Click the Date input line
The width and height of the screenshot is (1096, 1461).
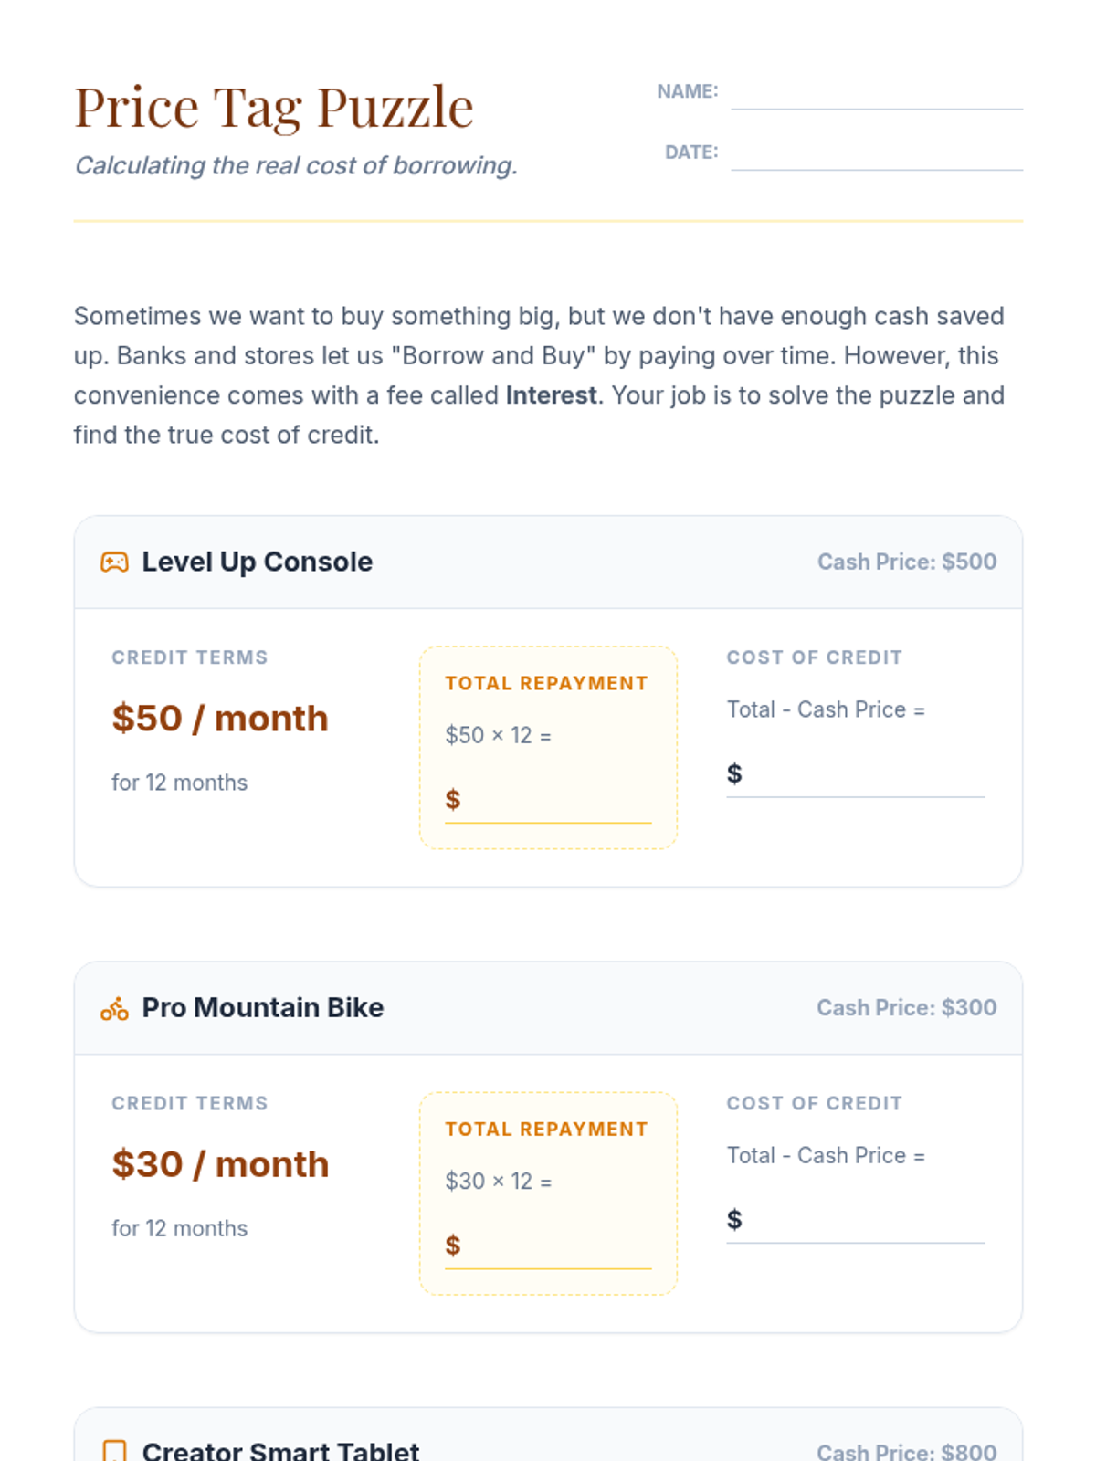(876, 155)
